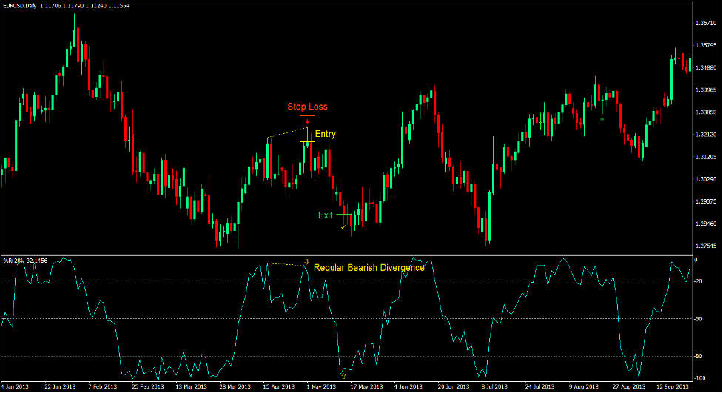Click price label 1.27545

tap(706, 246)
